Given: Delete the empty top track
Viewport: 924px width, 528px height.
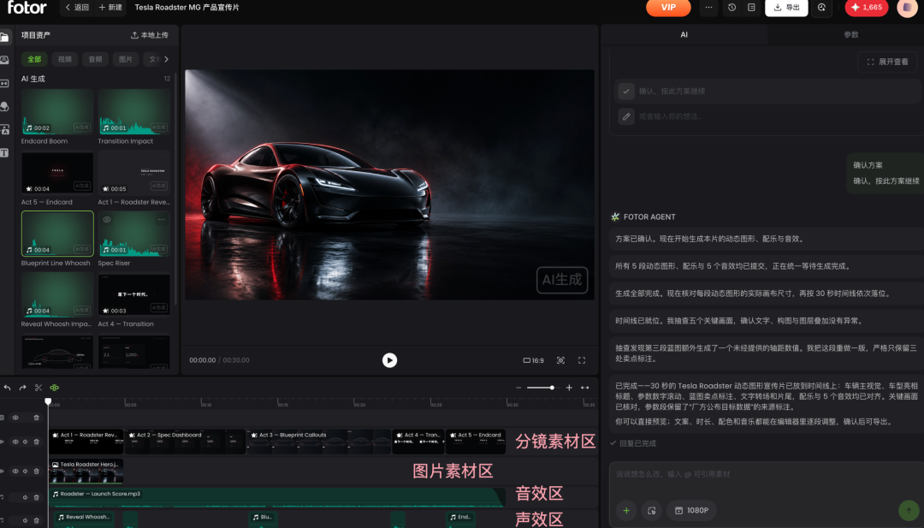Looking at the screenshot, I should 36,418.
